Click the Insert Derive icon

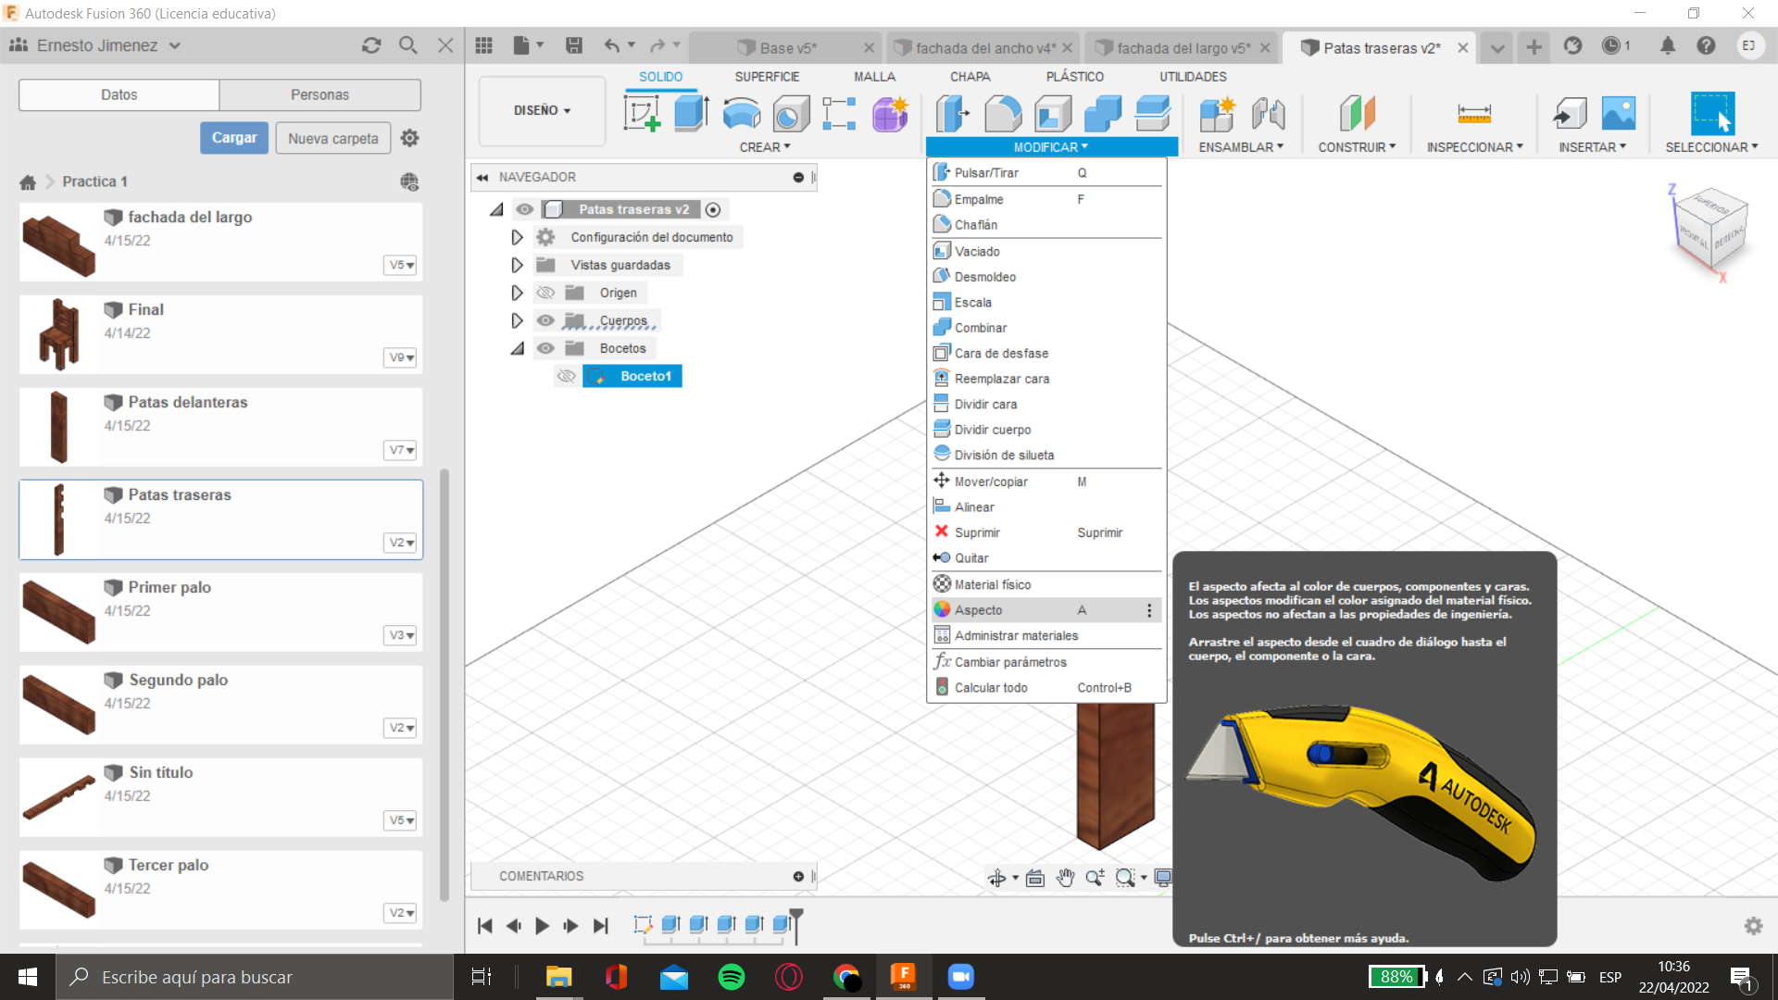[1570, 114]
